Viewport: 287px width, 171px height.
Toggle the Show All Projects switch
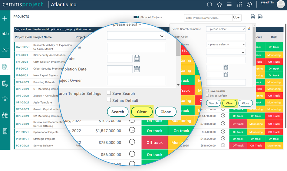(136, 17)
